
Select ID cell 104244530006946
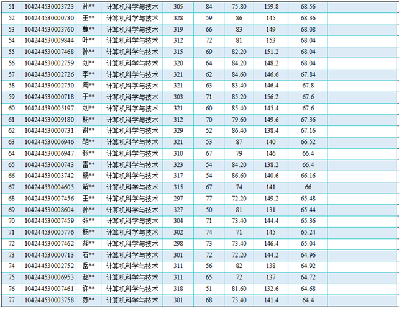pos(49,142)
